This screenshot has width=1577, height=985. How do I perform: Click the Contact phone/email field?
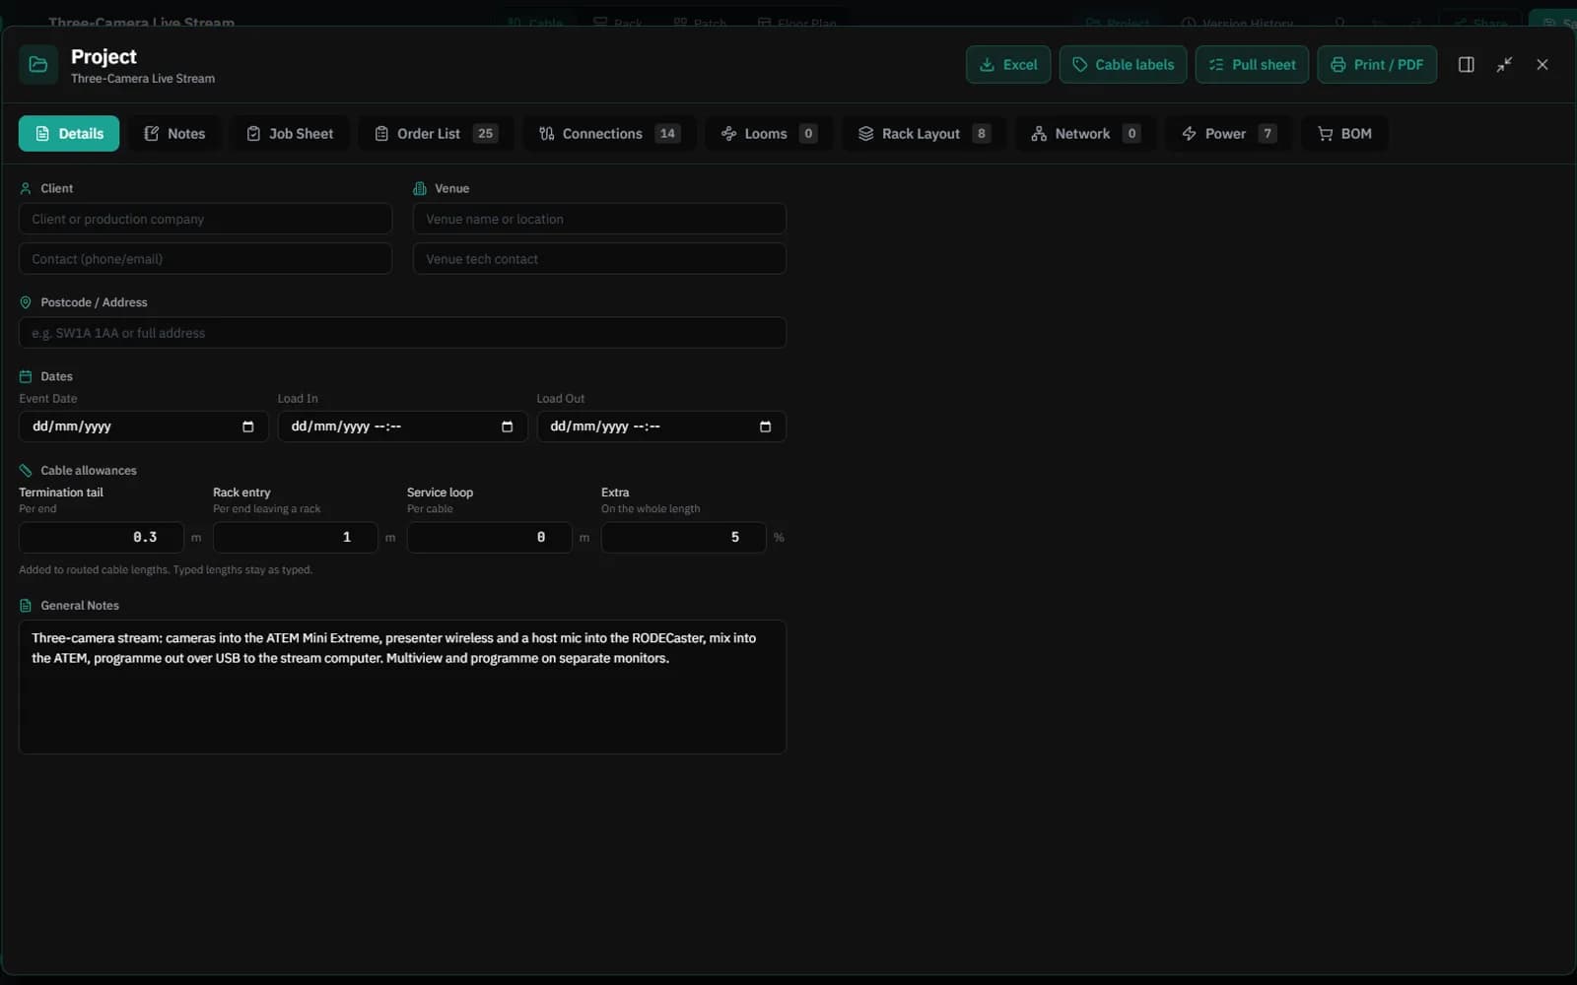point(205,259)
